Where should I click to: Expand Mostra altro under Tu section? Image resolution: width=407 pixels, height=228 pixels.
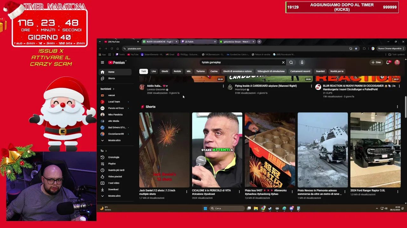click(x=114, y=196)
